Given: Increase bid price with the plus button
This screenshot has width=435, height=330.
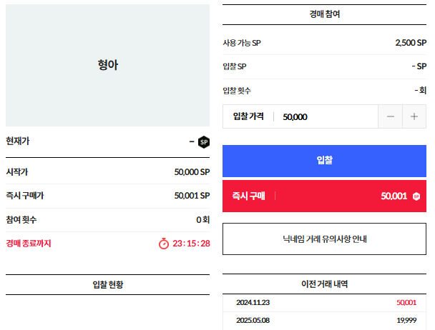Looking at the screenshot, I should pyautogui.click(x=414, y=116).
